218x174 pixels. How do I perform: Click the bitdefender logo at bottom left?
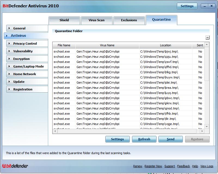coord(15,166)
